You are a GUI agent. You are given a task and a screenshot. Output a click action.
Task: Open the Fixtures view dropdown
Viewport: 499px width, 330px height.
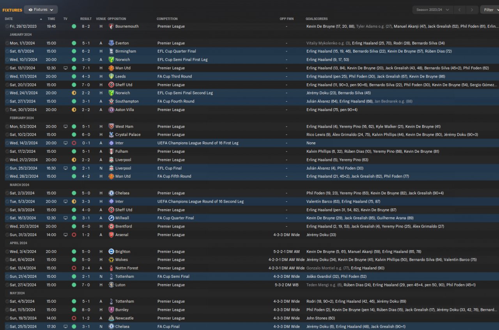click(41, 10)
